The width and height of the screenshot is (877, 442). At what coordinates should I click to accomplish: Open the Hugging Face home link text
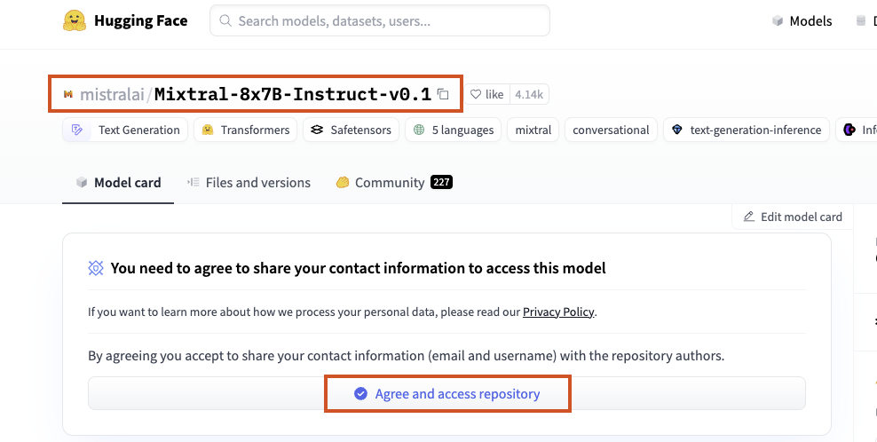(x=140, y=21)
